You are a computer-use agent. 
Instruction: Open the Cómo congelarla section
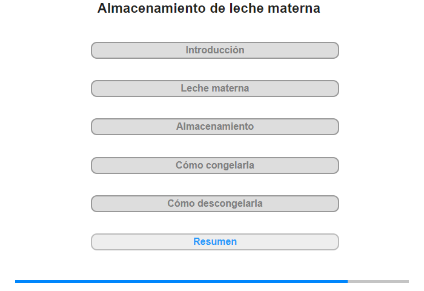[215, 166]
